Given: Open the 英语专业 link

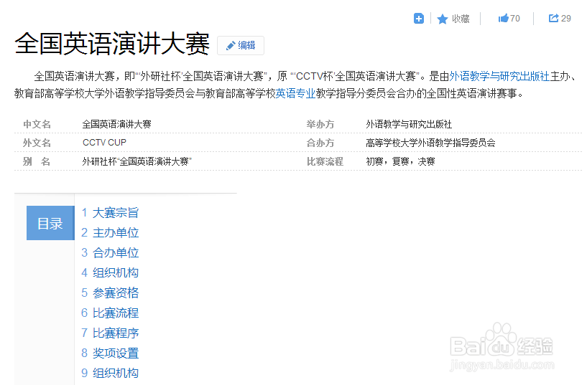Looking at the screenshot, I should click(296, 93).
